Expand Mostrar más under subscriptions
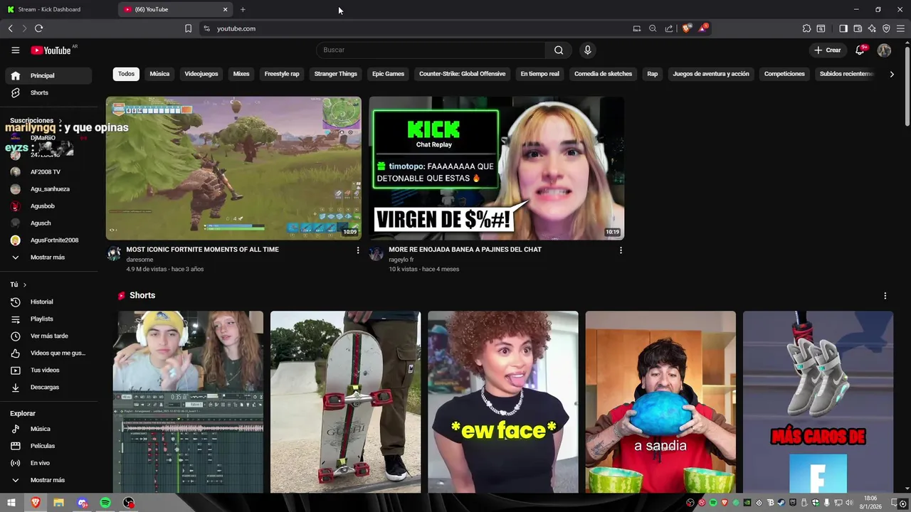The image size is (911, 512). (x=49, y=257)
